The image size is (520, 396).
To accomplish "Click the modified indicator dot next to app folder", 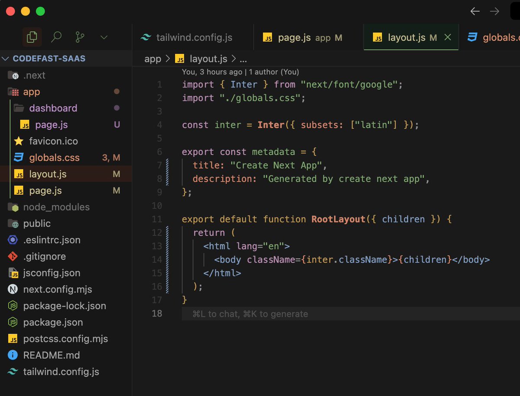I will click(x=116, y=92).
